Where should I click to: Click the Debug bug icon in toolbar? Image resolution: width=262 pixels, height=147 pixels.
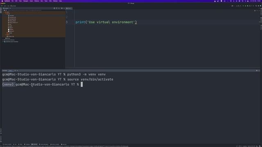pyautogui.click(x=246, y=6)
